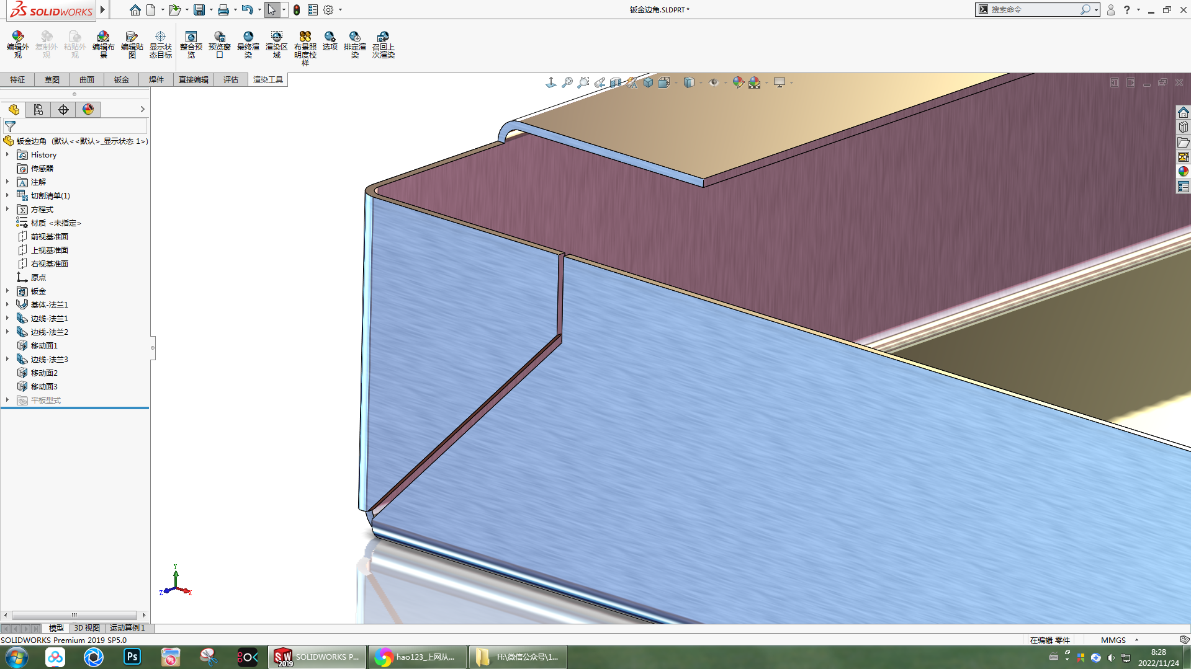Toggle Hide/Show Items eye icon

714,82
